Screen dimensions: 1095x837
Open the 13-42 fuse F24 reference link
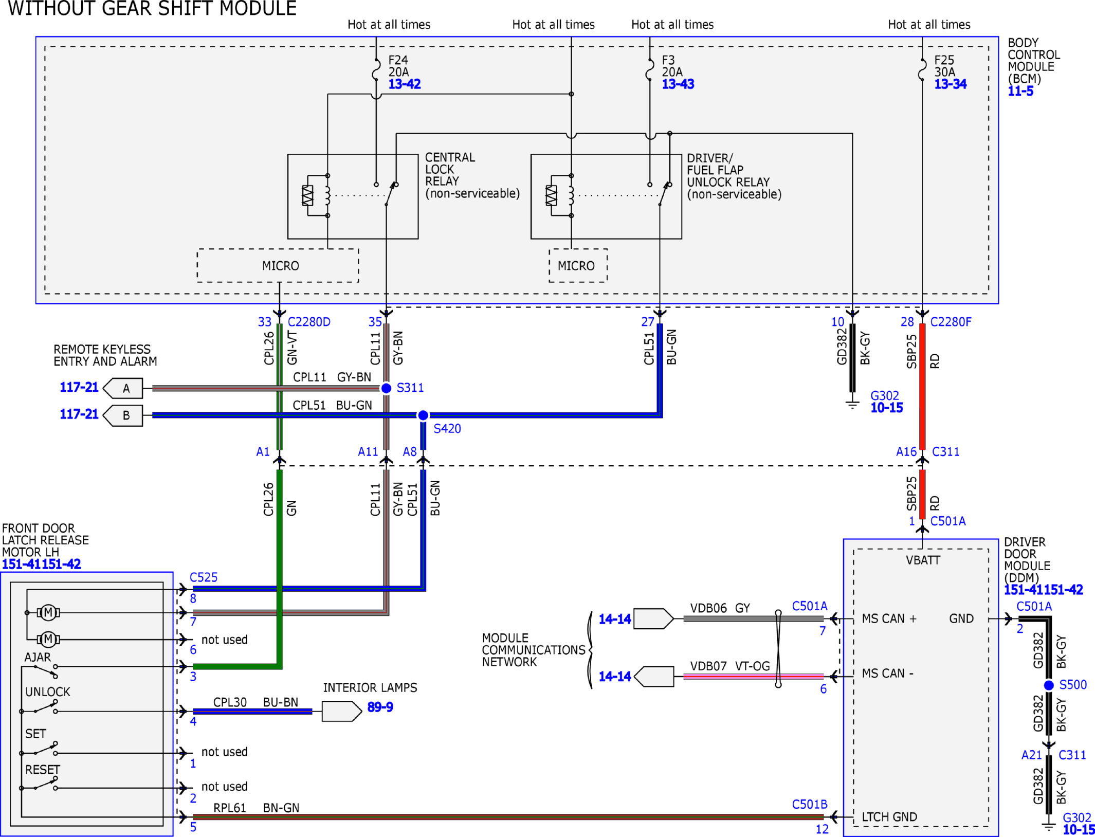point(404,84)
